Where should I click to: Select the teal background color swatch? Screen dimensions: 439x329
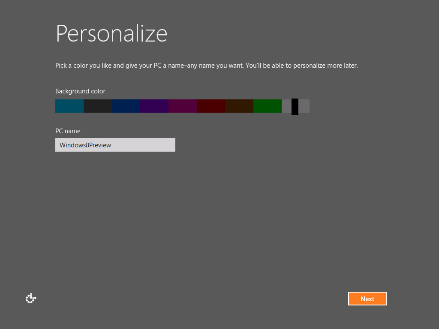(x=69, y=106)
